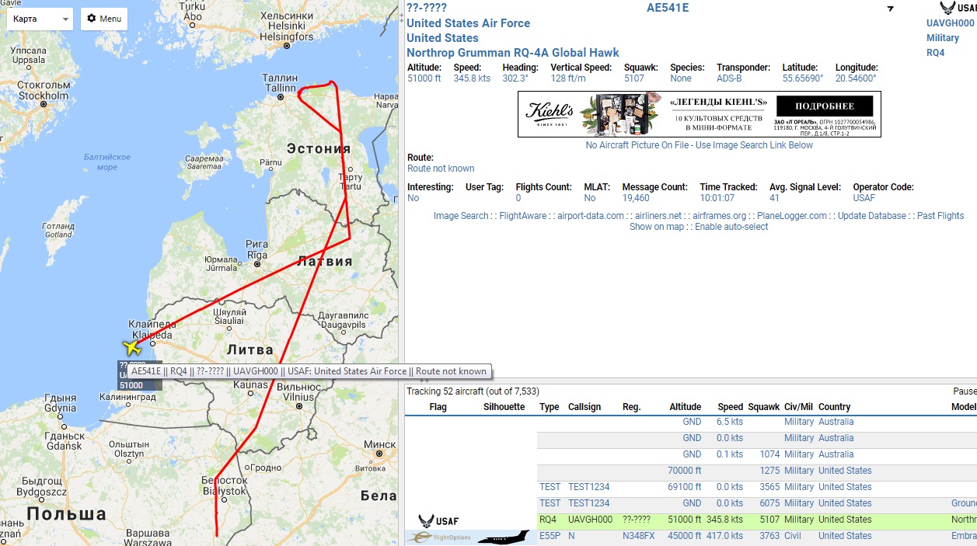Click the squawk value 5107 in details

click(634, 78)
